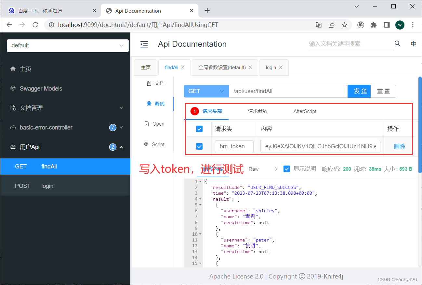The image size is (422, 285).
Task: Click the tab search chevron in title bar
Action: (x=357, y=6)
